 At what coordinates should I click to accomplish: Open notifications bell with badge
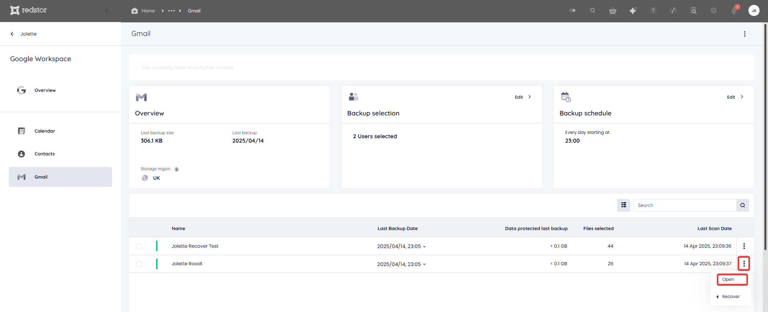734,10
